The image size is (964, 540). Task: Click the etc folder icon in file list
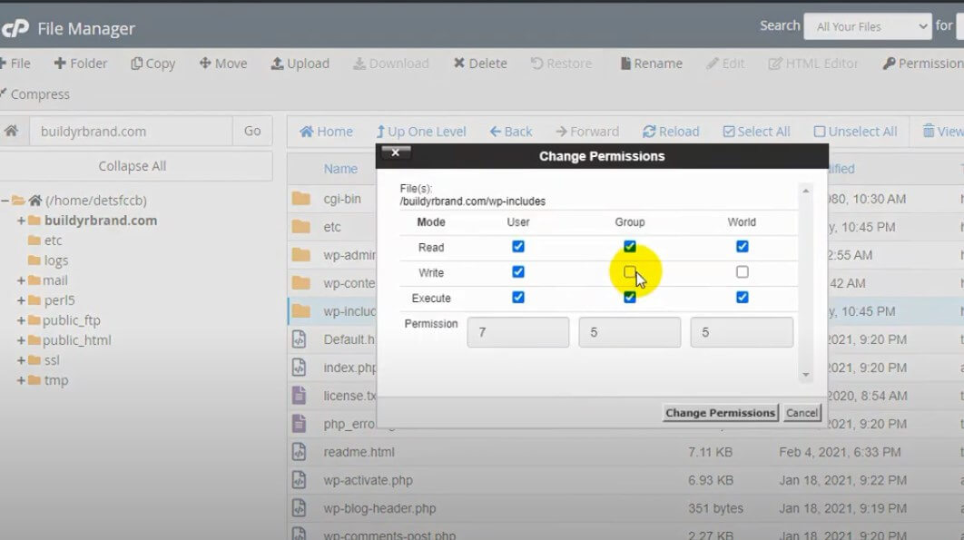pos(300,226)
